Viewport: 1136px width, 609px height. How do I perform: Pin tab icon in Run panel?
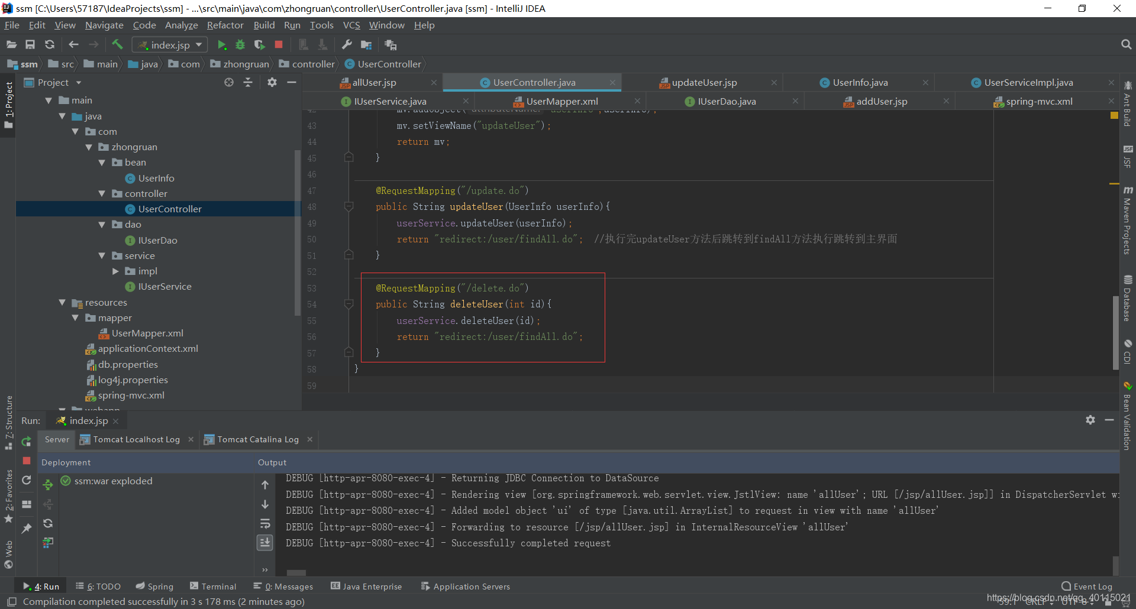[x=26, y=529]
